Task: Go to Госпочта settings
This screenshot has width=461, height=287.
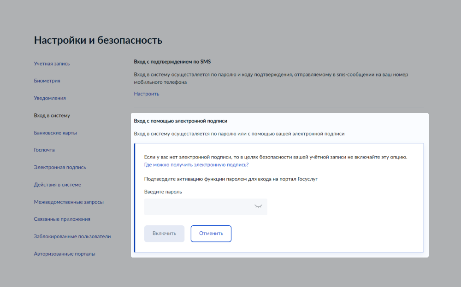Action: coord(44,150)
